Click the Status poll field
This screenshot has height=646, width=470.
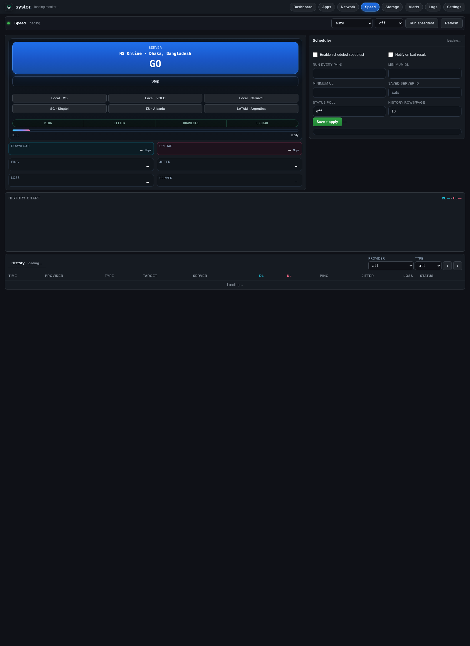(x=349, y=111)
